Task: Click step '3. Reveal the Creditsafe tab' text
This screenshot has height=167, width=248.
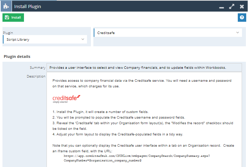Action: tap(143, 126)
